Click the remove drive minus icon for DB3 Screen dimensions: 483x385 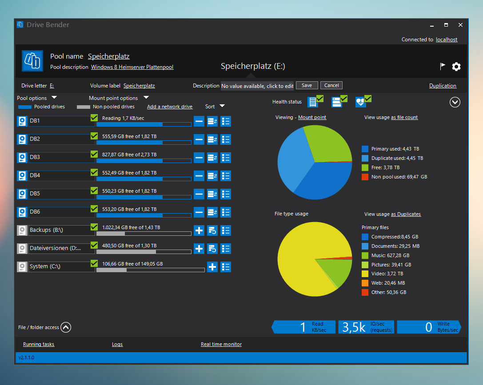point(199,158)
